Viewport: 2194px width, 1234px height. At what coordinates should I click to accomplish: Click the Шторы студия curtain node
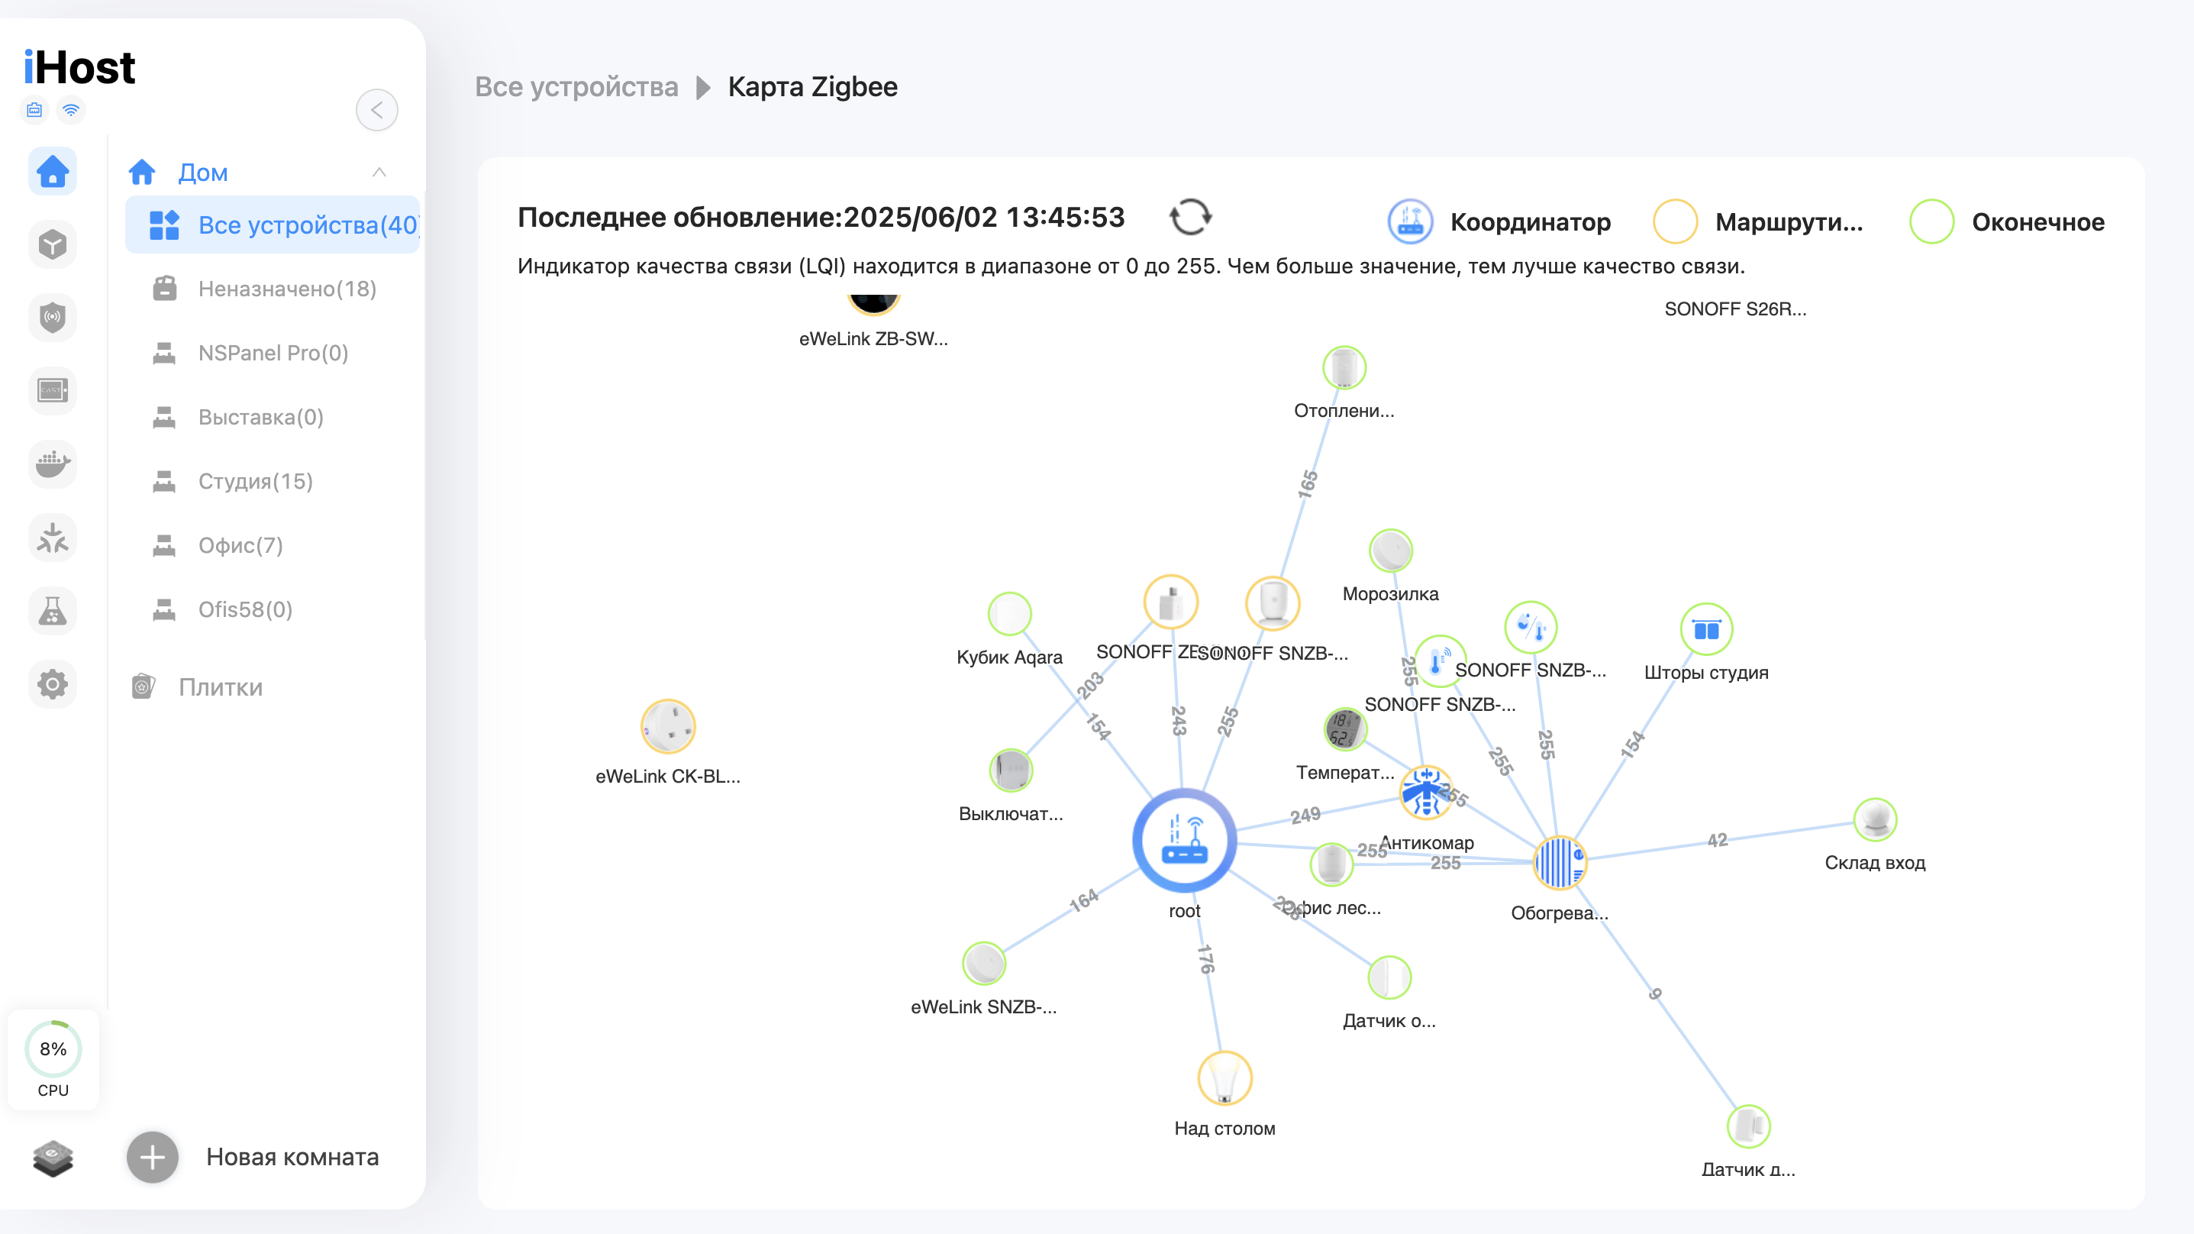coord(1706,630)
